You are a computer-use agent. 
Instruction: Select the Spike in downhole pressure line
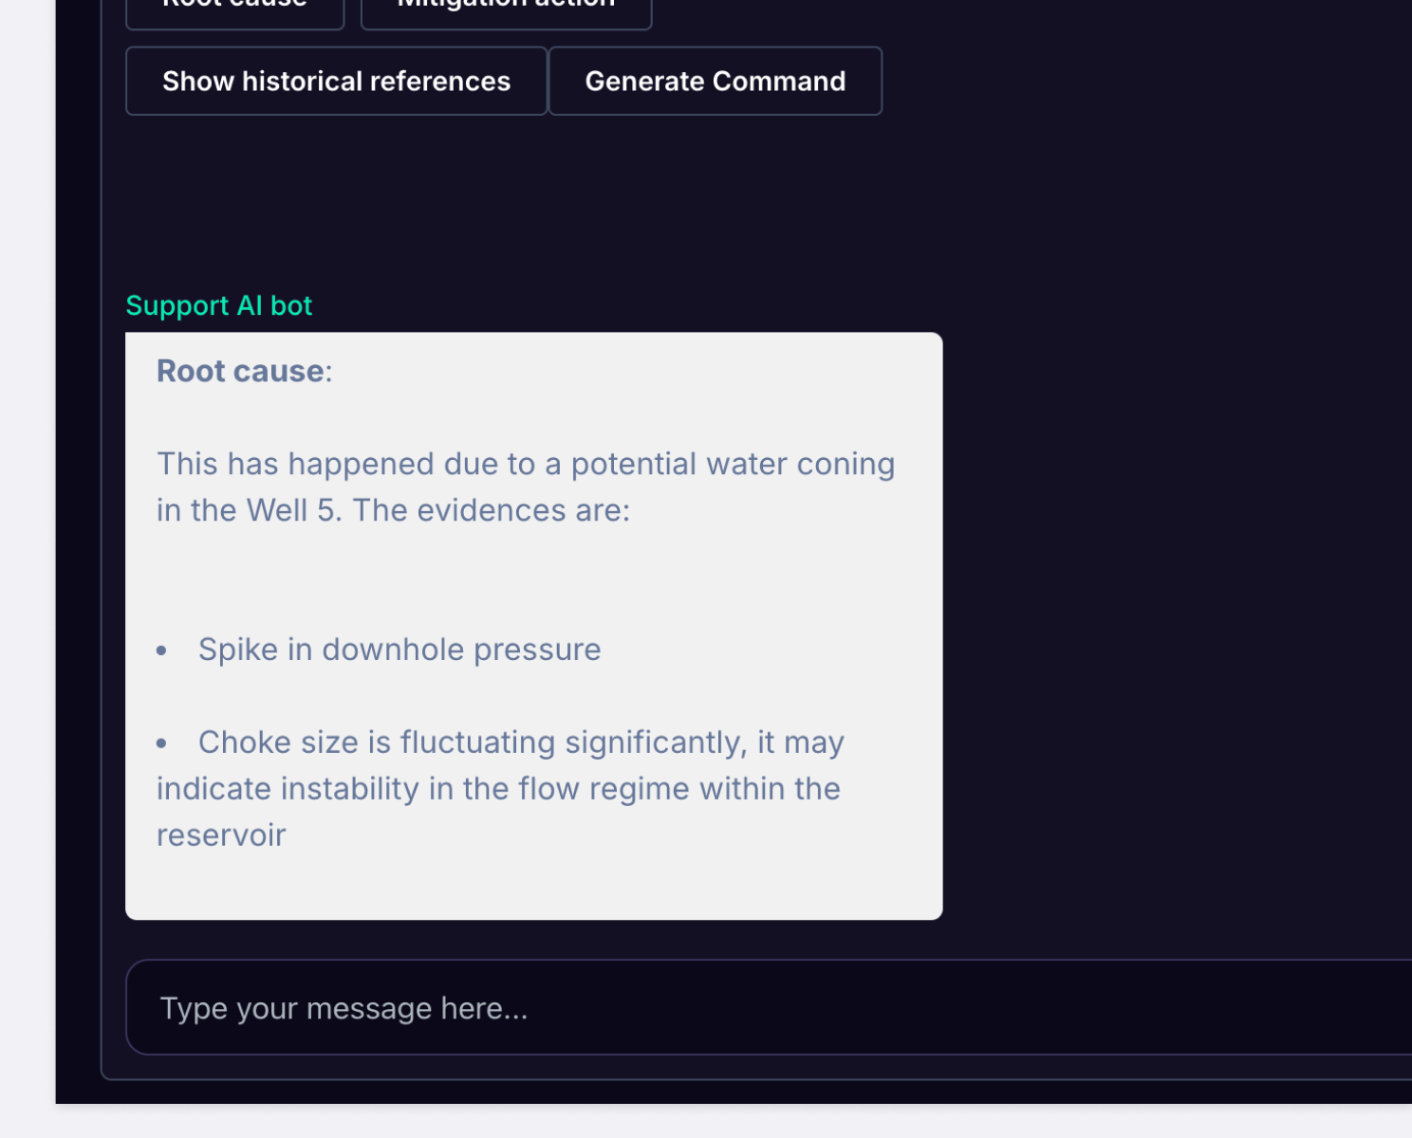point(399,650)
